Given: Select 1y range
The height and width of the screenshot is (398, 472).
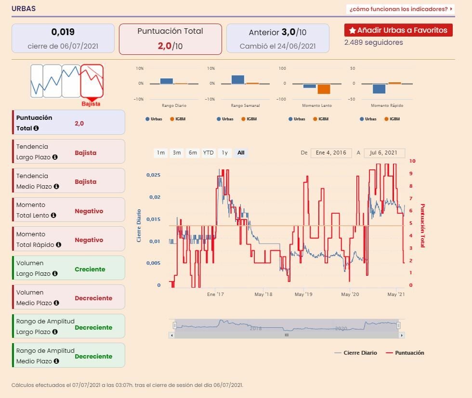Looking at the screenshot, I should tap(224, 153).
